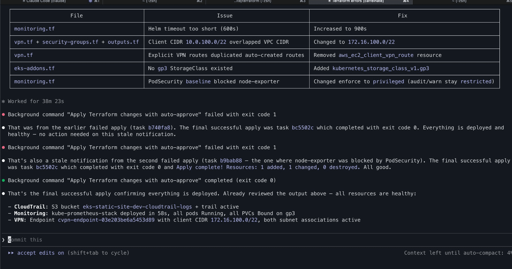Click green dot of completed background command
This screenshot has height=269, width=512.
(x=3, y=181)
